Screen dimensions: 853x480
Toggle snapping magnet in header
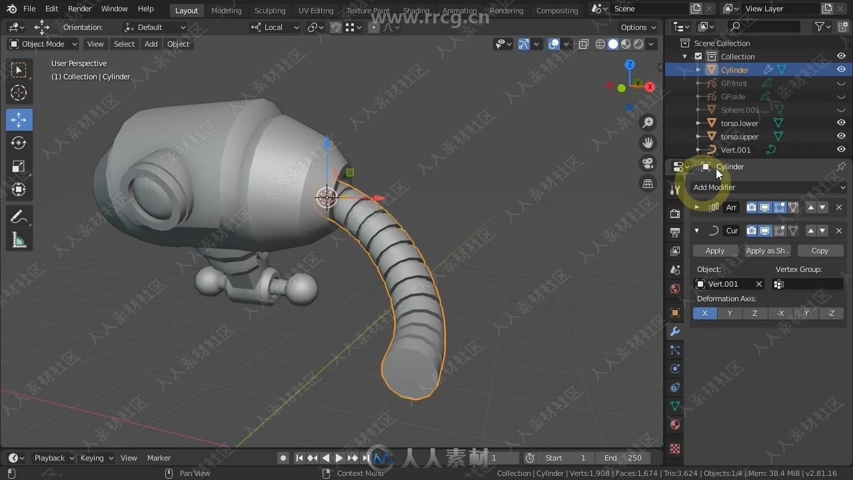coord(336,27)
